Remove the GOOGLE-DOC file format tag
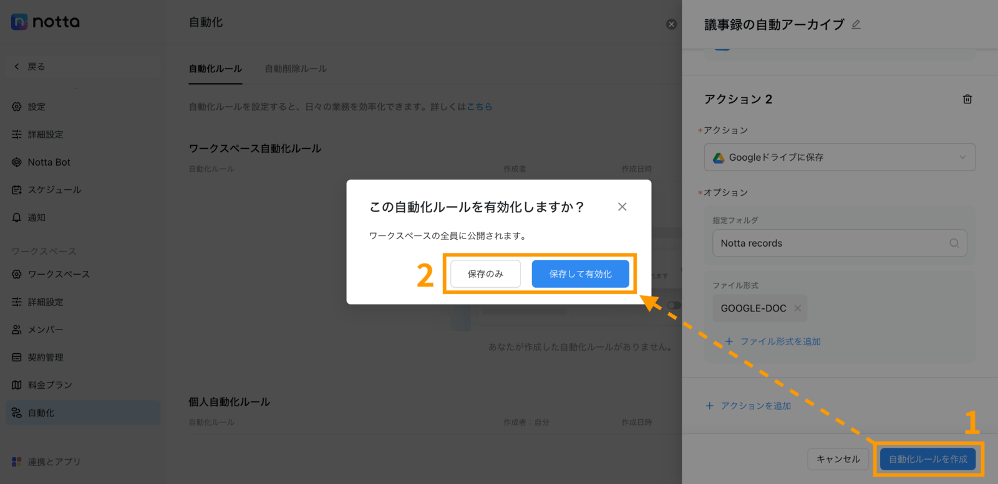This screenshot has width=998, height=484. [x=798, y=308]
